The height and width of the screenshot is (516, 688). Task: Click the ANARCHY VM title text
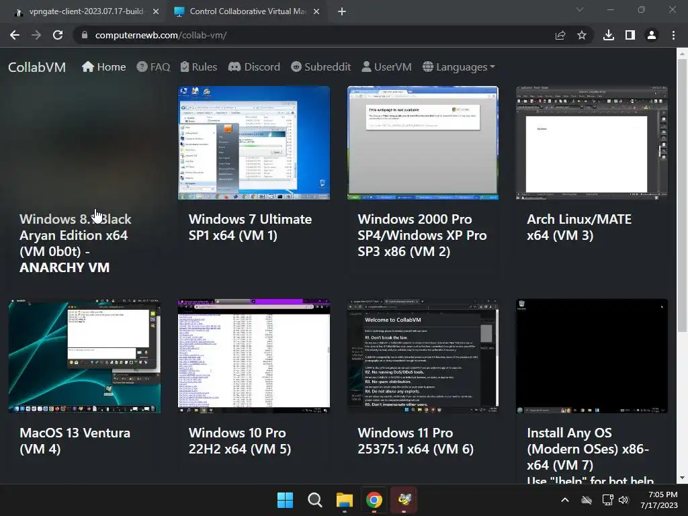pos(64,267)
